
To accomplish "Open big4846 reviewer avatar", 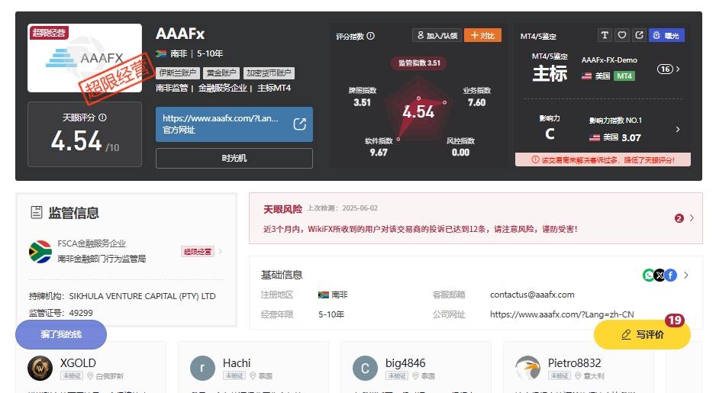I will (x=365, y=368).
